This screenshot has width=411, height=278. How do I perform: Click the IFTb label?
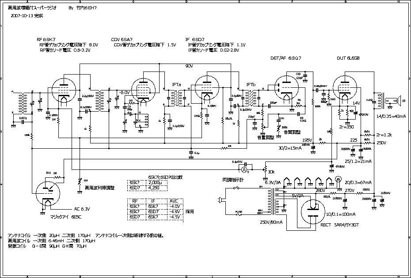251,85
